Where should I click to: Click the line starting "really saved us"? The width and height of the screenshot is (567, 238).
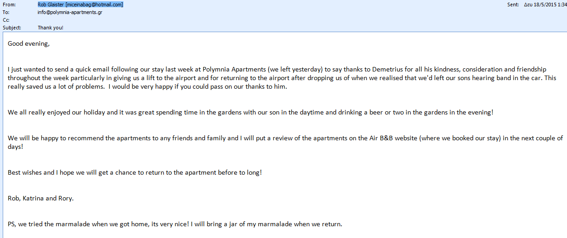147,87
